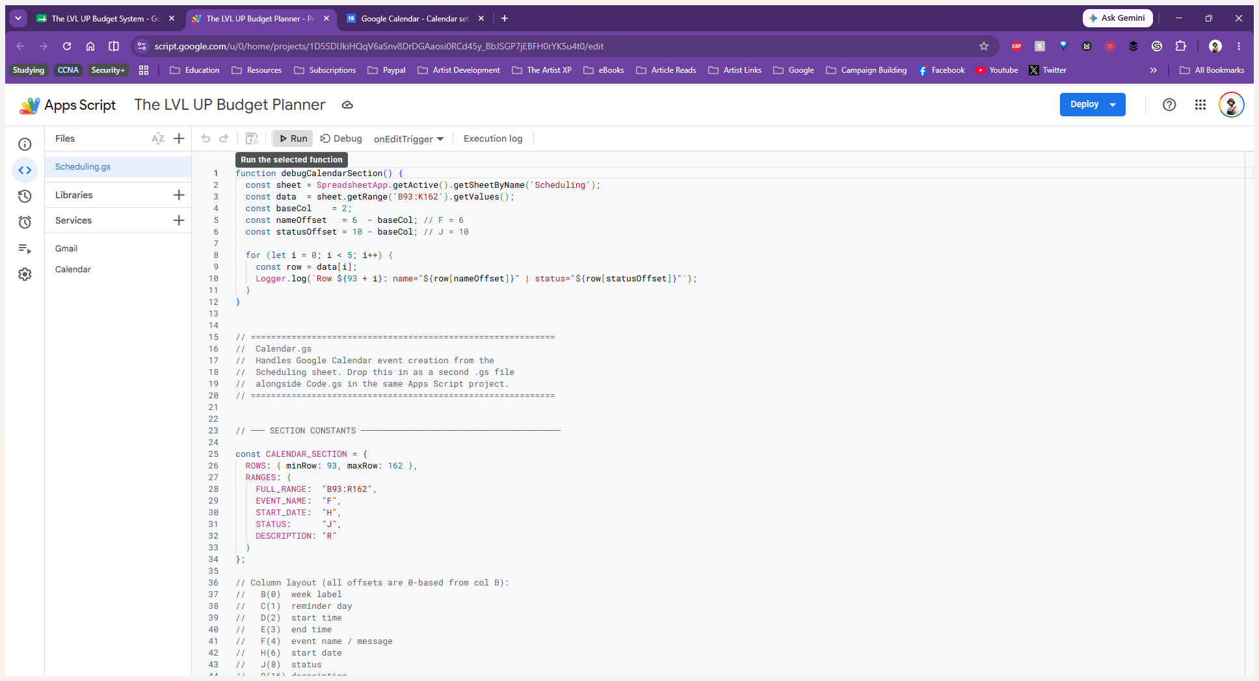The image size is (1259, 681).
Task: Open the tab search chevron dropdown
Action: coord(18,18)
